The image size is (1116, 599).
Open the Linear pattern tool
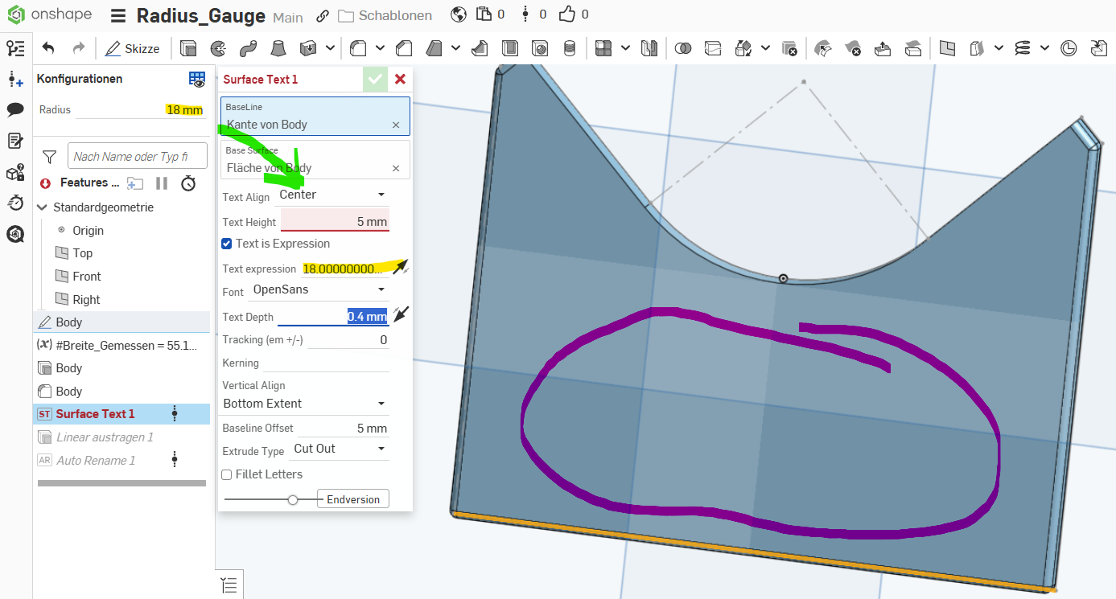tap(603, 48)
